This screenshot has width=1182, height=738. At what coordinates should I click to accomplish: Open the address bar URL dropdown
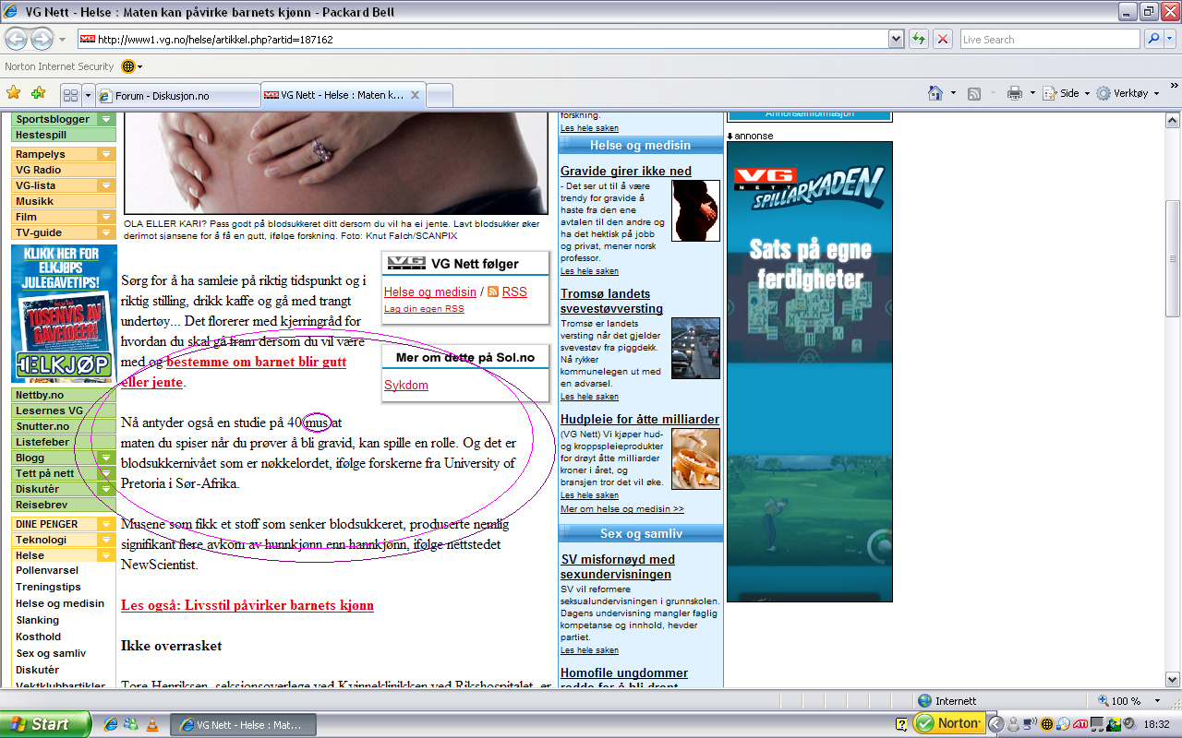coord(896,40)
